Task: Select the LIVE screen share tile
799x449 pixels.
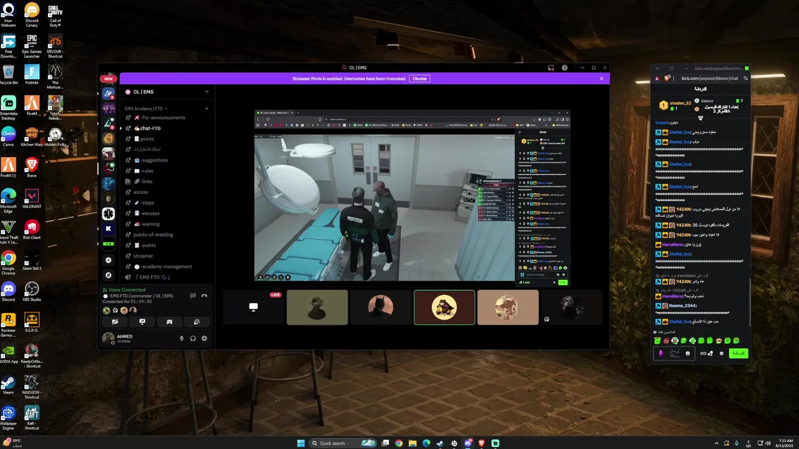Action: pos(253,307)
